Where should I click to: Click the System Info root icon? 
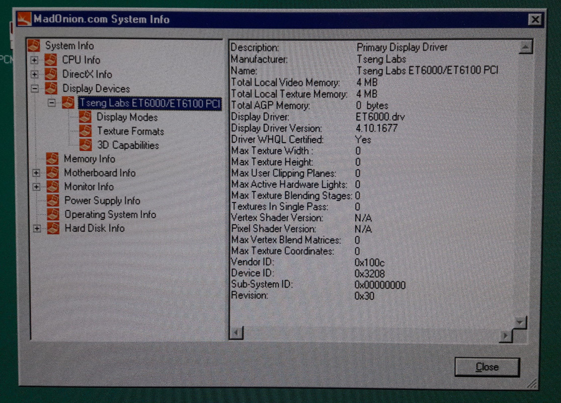pos(34,45)
